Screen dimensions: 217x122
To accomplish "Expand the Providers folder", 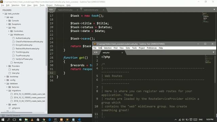I will click(7, 66).
